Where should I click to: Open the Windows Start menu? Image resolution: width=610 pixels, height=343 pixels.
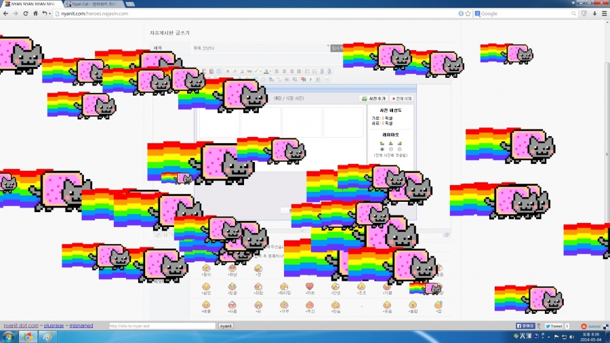point(8,336)
